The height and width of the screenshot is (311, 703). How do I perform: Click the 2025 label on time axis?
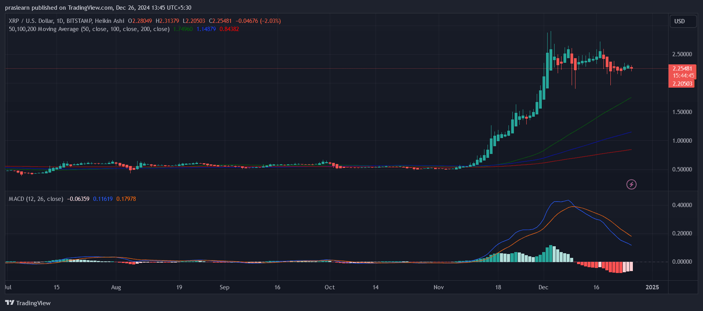click(x=652, y=287)
